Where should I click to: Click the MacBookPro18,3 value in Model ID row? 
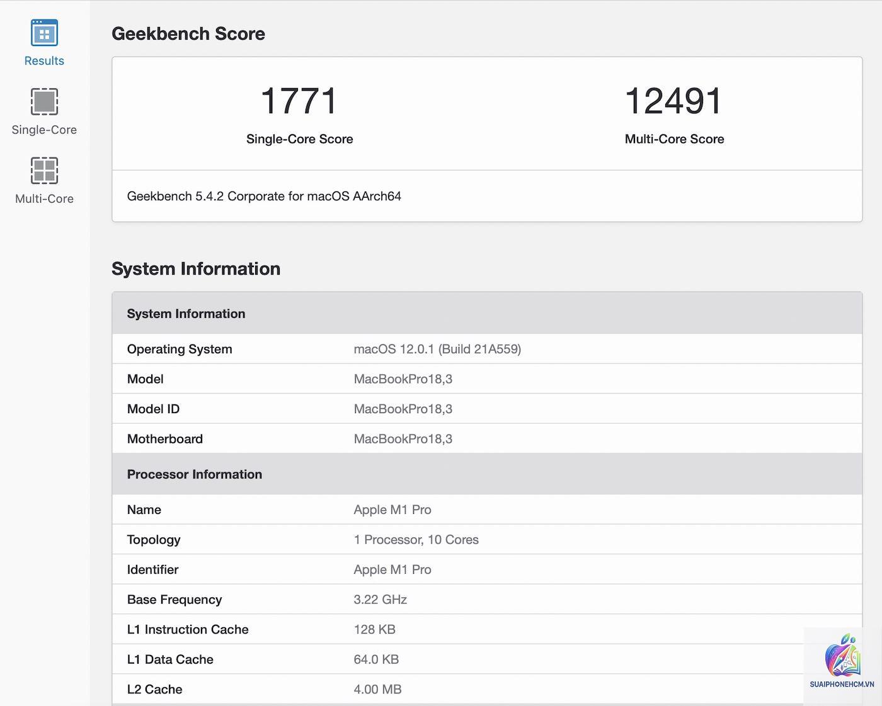coord(403,409)
